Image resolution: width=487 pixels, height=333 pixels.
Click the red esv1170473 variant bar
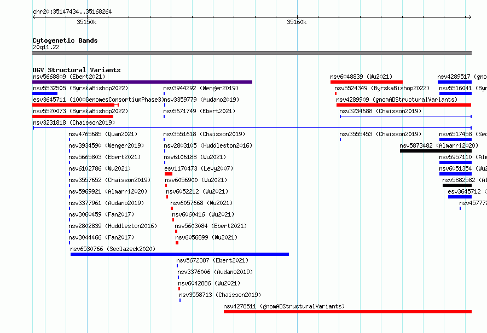[169, 174]
